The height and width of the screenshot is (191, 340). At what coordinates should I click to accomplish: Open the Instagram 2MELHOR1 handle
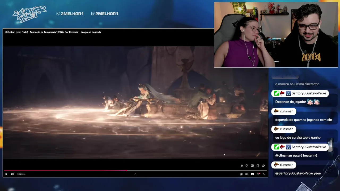coord(70,14)
